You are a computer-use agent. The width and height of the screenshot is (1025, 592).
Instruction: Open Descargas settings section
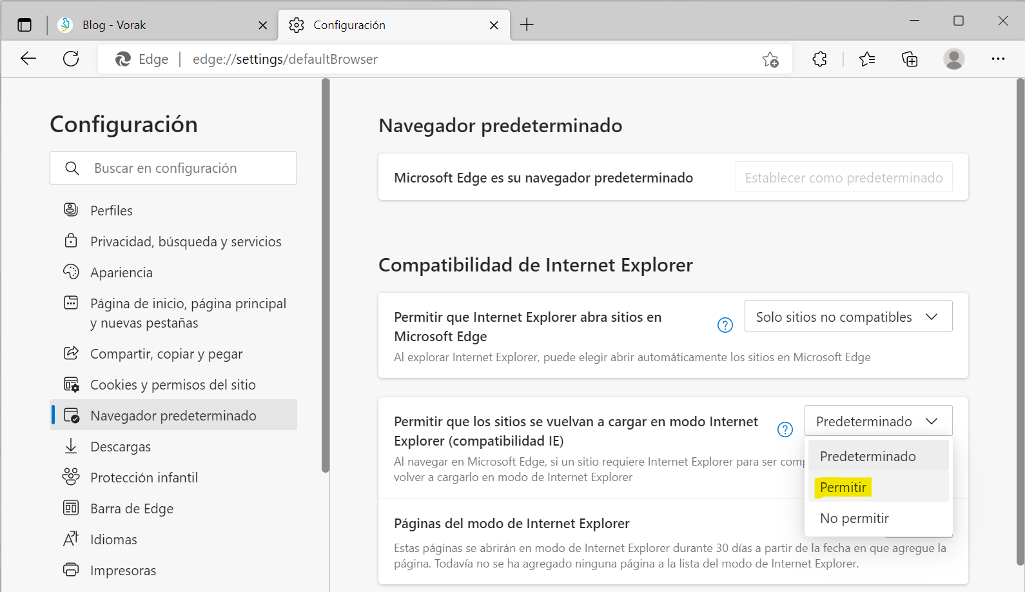[173, 446]
